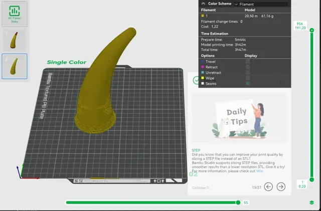
Task: Open the Wiki link in Daily Tips
Action: click(260, 171)
